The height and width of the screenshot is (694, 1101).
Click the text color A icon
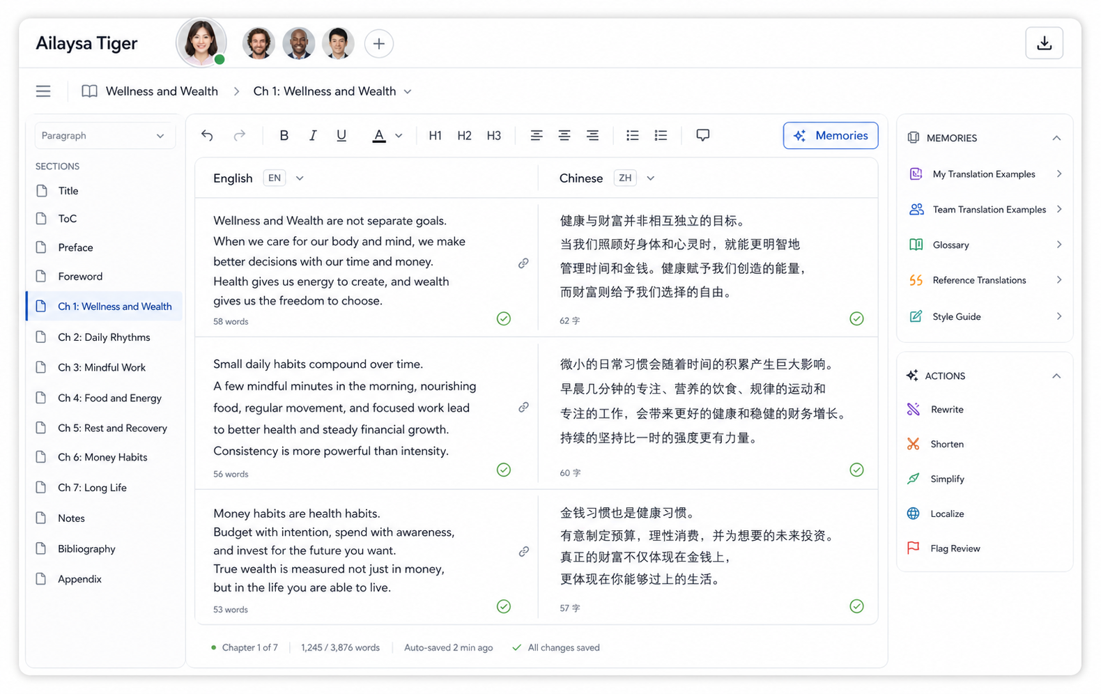click(378, 135)
